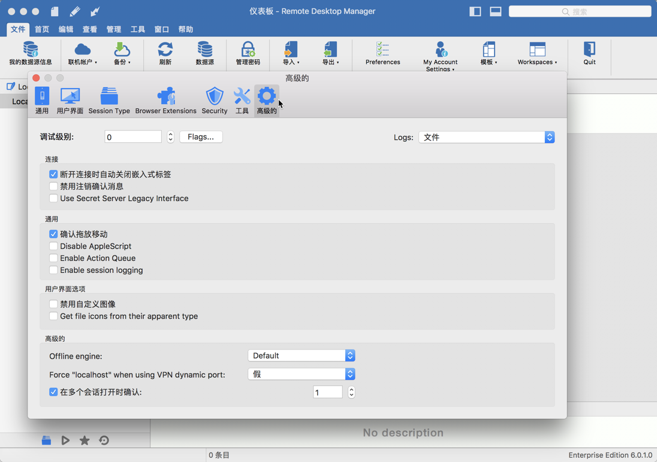The image size is (657, 462).
Task: Disable 确认拖放移动 checkbox
Action: click(53, 234)
